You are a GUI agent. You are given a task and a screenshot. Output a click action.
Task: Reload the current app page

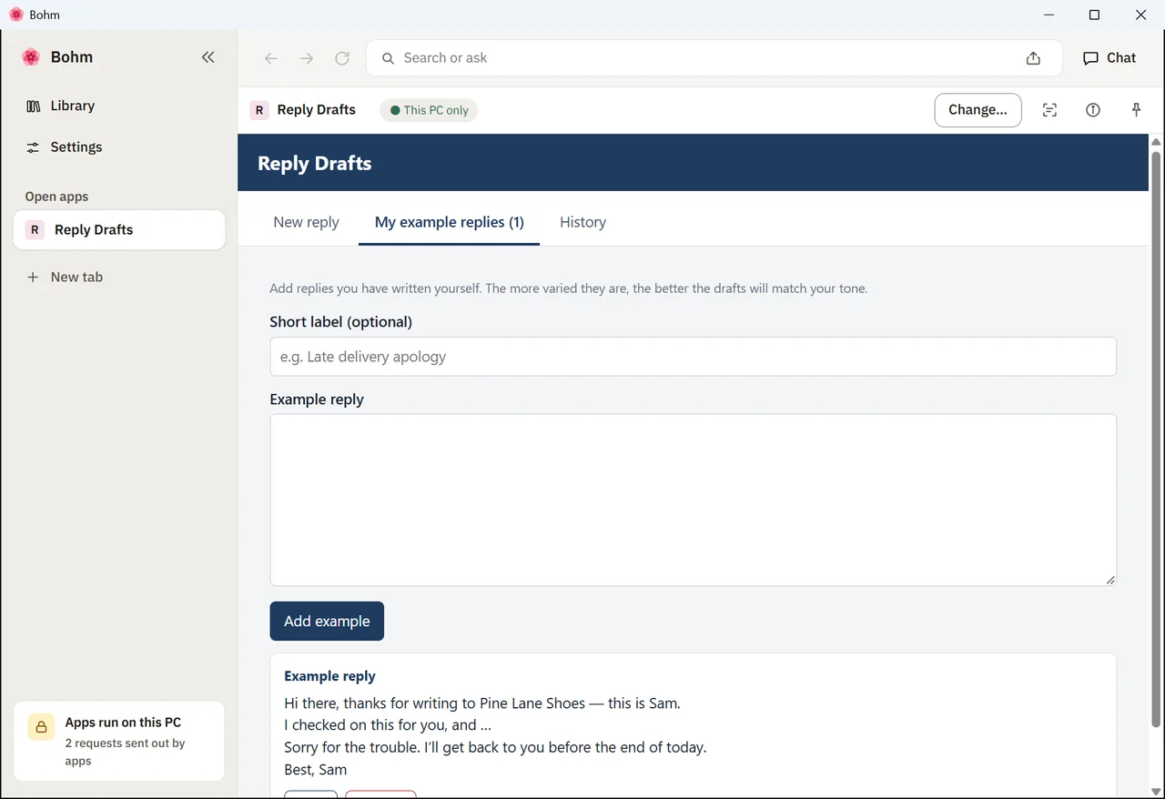(x=342, y=58)
